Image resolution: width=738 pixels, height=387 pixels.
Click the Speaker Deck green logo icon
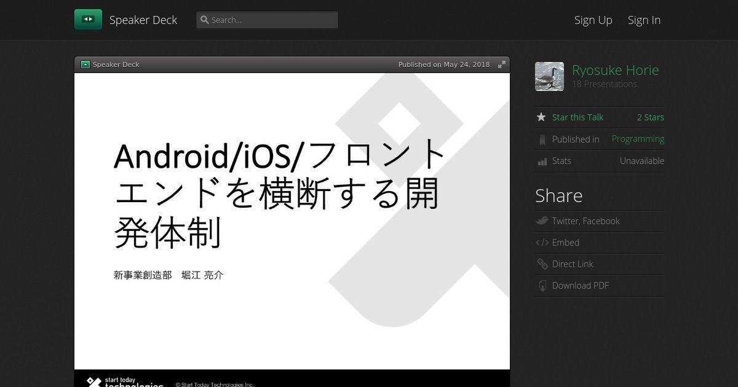tap(88, 20)
